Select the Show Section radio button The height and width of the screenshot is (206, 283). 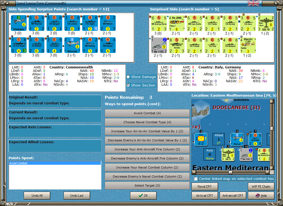point(128,85)
